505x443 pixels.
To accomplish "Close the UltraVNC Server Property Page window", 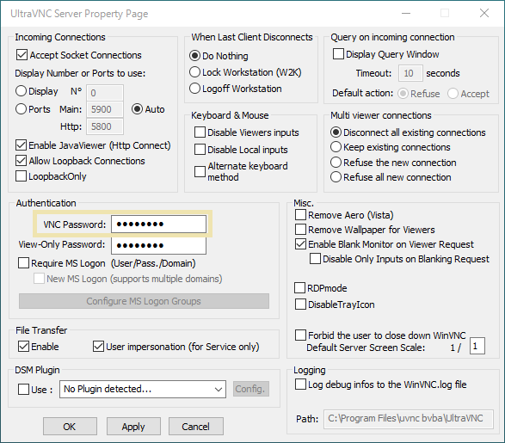I will 484,13.
